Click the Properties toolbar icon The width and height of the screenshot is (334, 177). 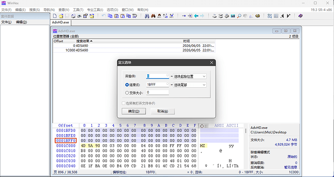tap(86, 16)
